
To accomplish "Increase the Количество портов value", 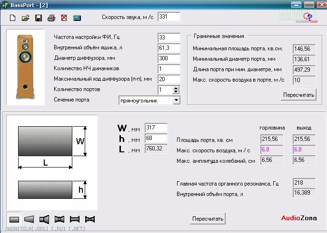I will (x=177, y=87).
